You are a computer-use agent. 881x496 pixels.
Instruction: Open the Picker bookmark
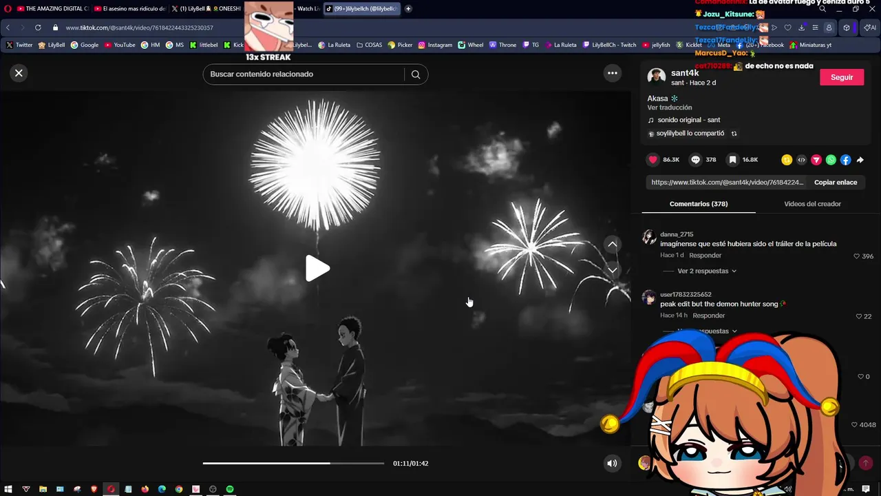(x=400, y=45)
